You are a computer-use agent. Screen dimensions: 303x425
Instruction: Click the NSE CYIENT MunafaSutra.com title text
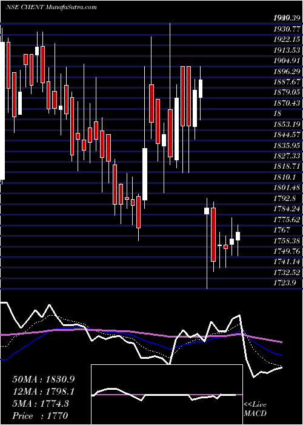pyautogui.click(x=51, y=7)
